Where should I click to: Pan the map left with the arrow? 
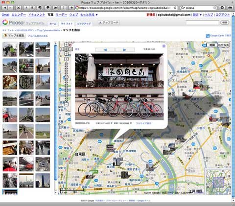coord(62,49)
